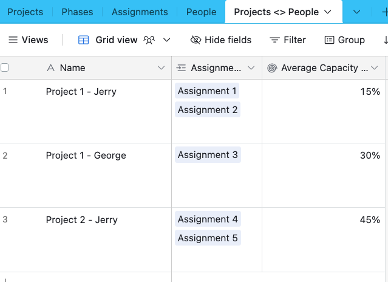Open the Assignments column dropdown arrow
The height and width of the screenshot is (282, 388).
(251, 68)
